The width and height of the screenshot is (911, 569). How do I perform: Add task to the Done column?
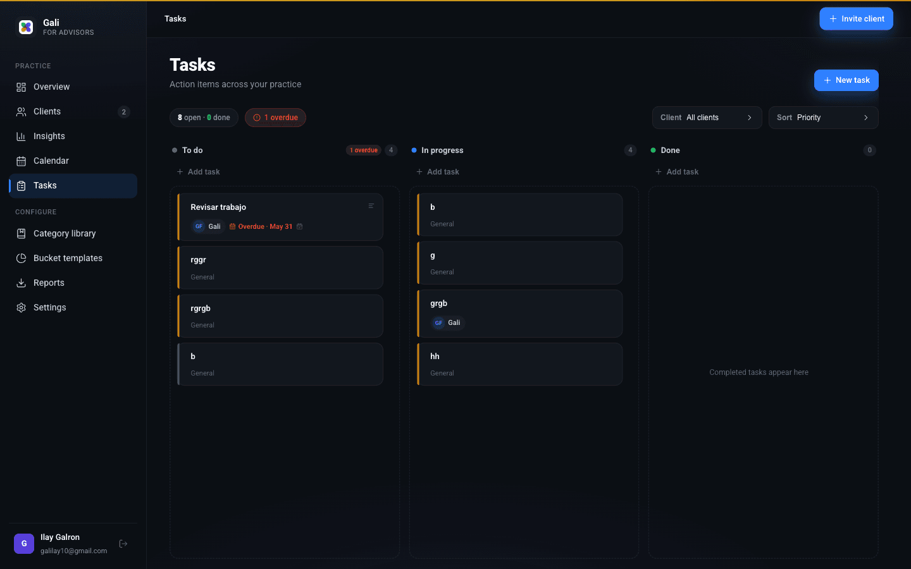(676, 172)
